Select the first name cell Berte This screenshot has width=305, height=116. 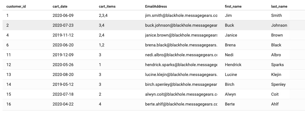[230, 104]
